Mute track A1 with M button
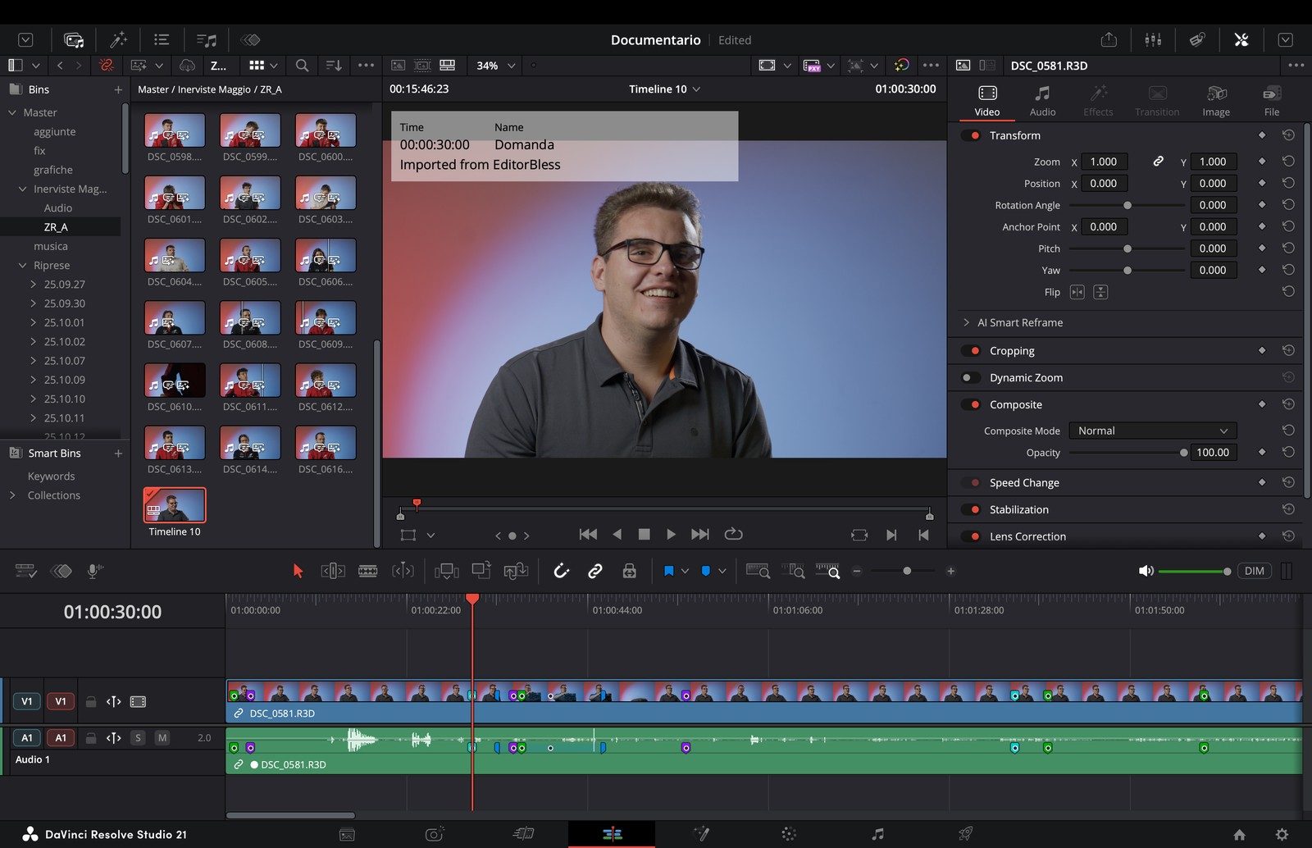The image size is (1312, 848). pos(162,738)
